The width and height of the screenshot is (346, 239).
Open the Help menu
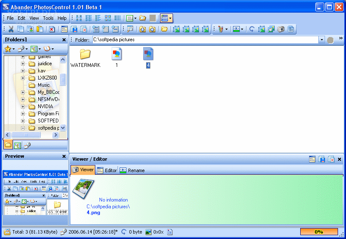(x=62, y=18)
